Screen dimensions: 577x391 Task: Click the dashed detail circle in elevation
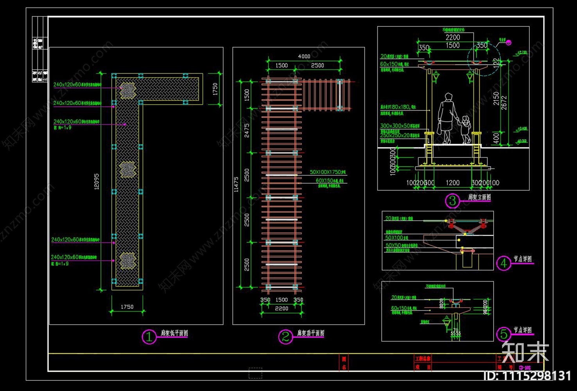[483, 59]
